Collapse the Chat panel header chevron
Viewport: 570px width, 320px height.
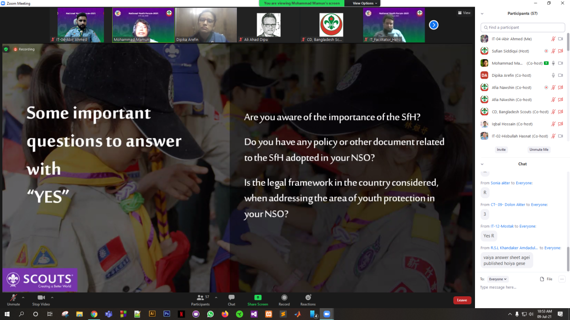pos(483,164)
